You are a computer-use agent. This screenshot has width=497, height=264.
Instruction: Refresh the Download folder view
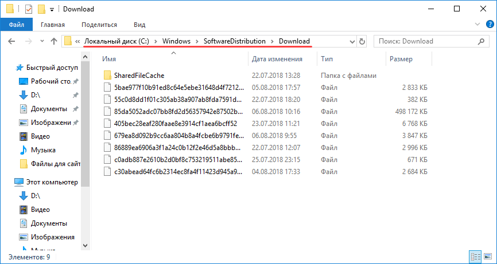pyautogui.click(x=362, y=41)
